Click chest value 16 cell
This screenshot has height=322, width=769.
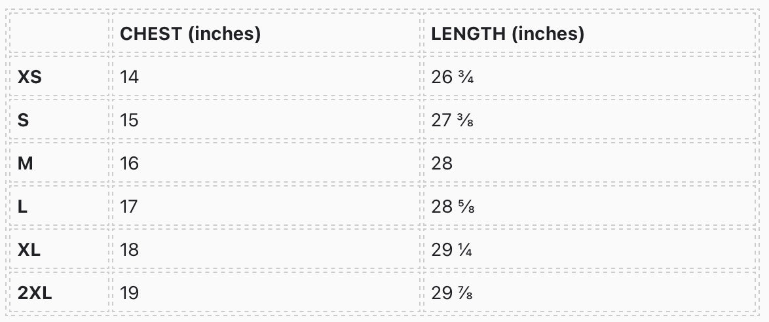pos(130,164)
